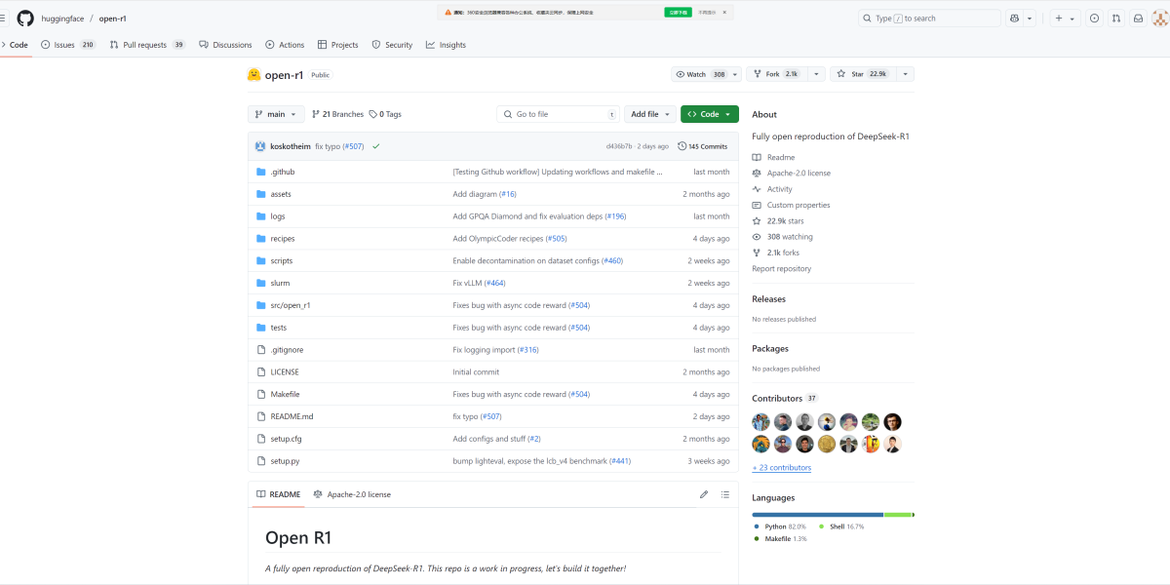Open the .gitignore file
The height and width of the screenshot is (585, 1170).
(287, 350)
